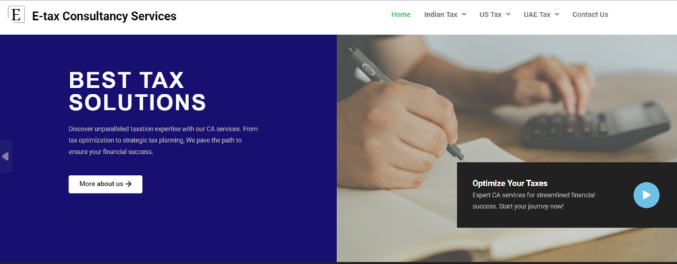Click the Optimize Your Taxes heading

510,183
